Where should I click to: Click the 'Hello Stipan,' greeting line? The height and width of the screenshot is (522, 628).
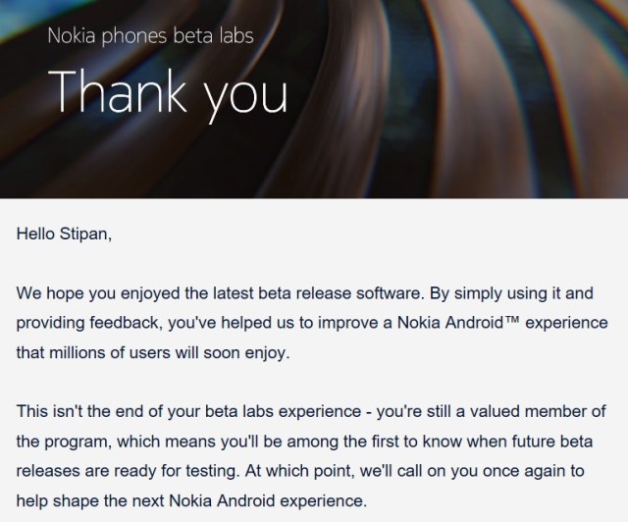pos(64,234)
